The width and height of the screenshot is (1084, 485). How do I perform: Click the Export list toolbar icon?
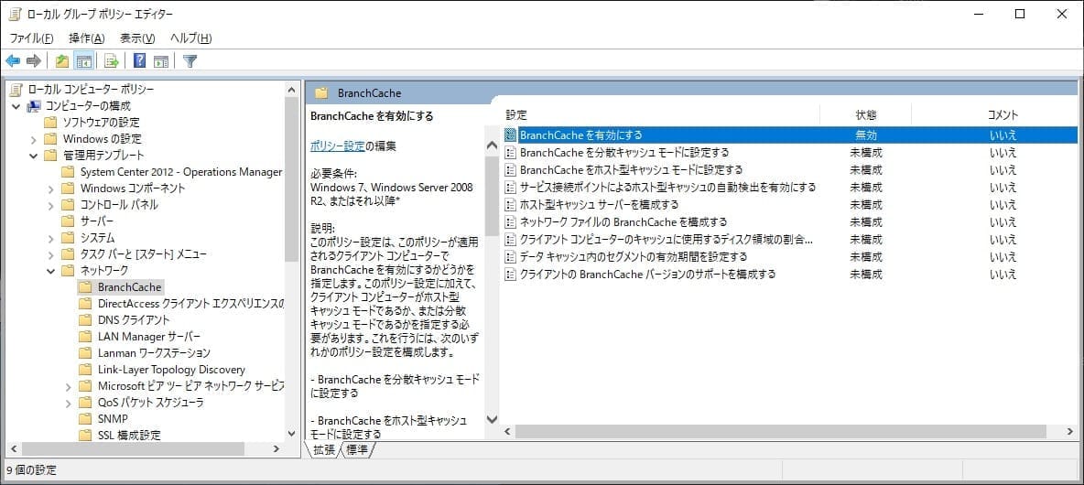tap(111, 61)
